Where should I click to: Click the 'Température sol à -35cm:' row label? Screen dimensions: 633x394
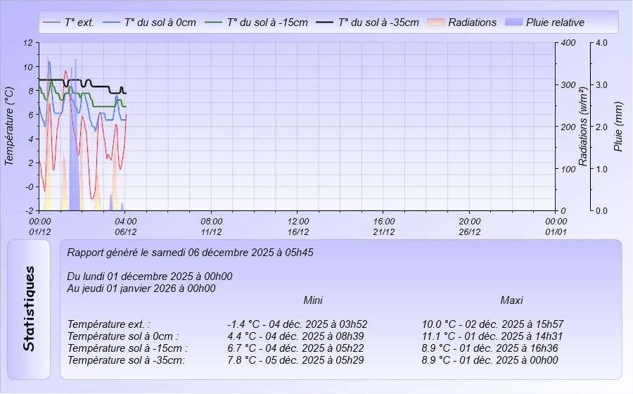(x=126, y=360)
